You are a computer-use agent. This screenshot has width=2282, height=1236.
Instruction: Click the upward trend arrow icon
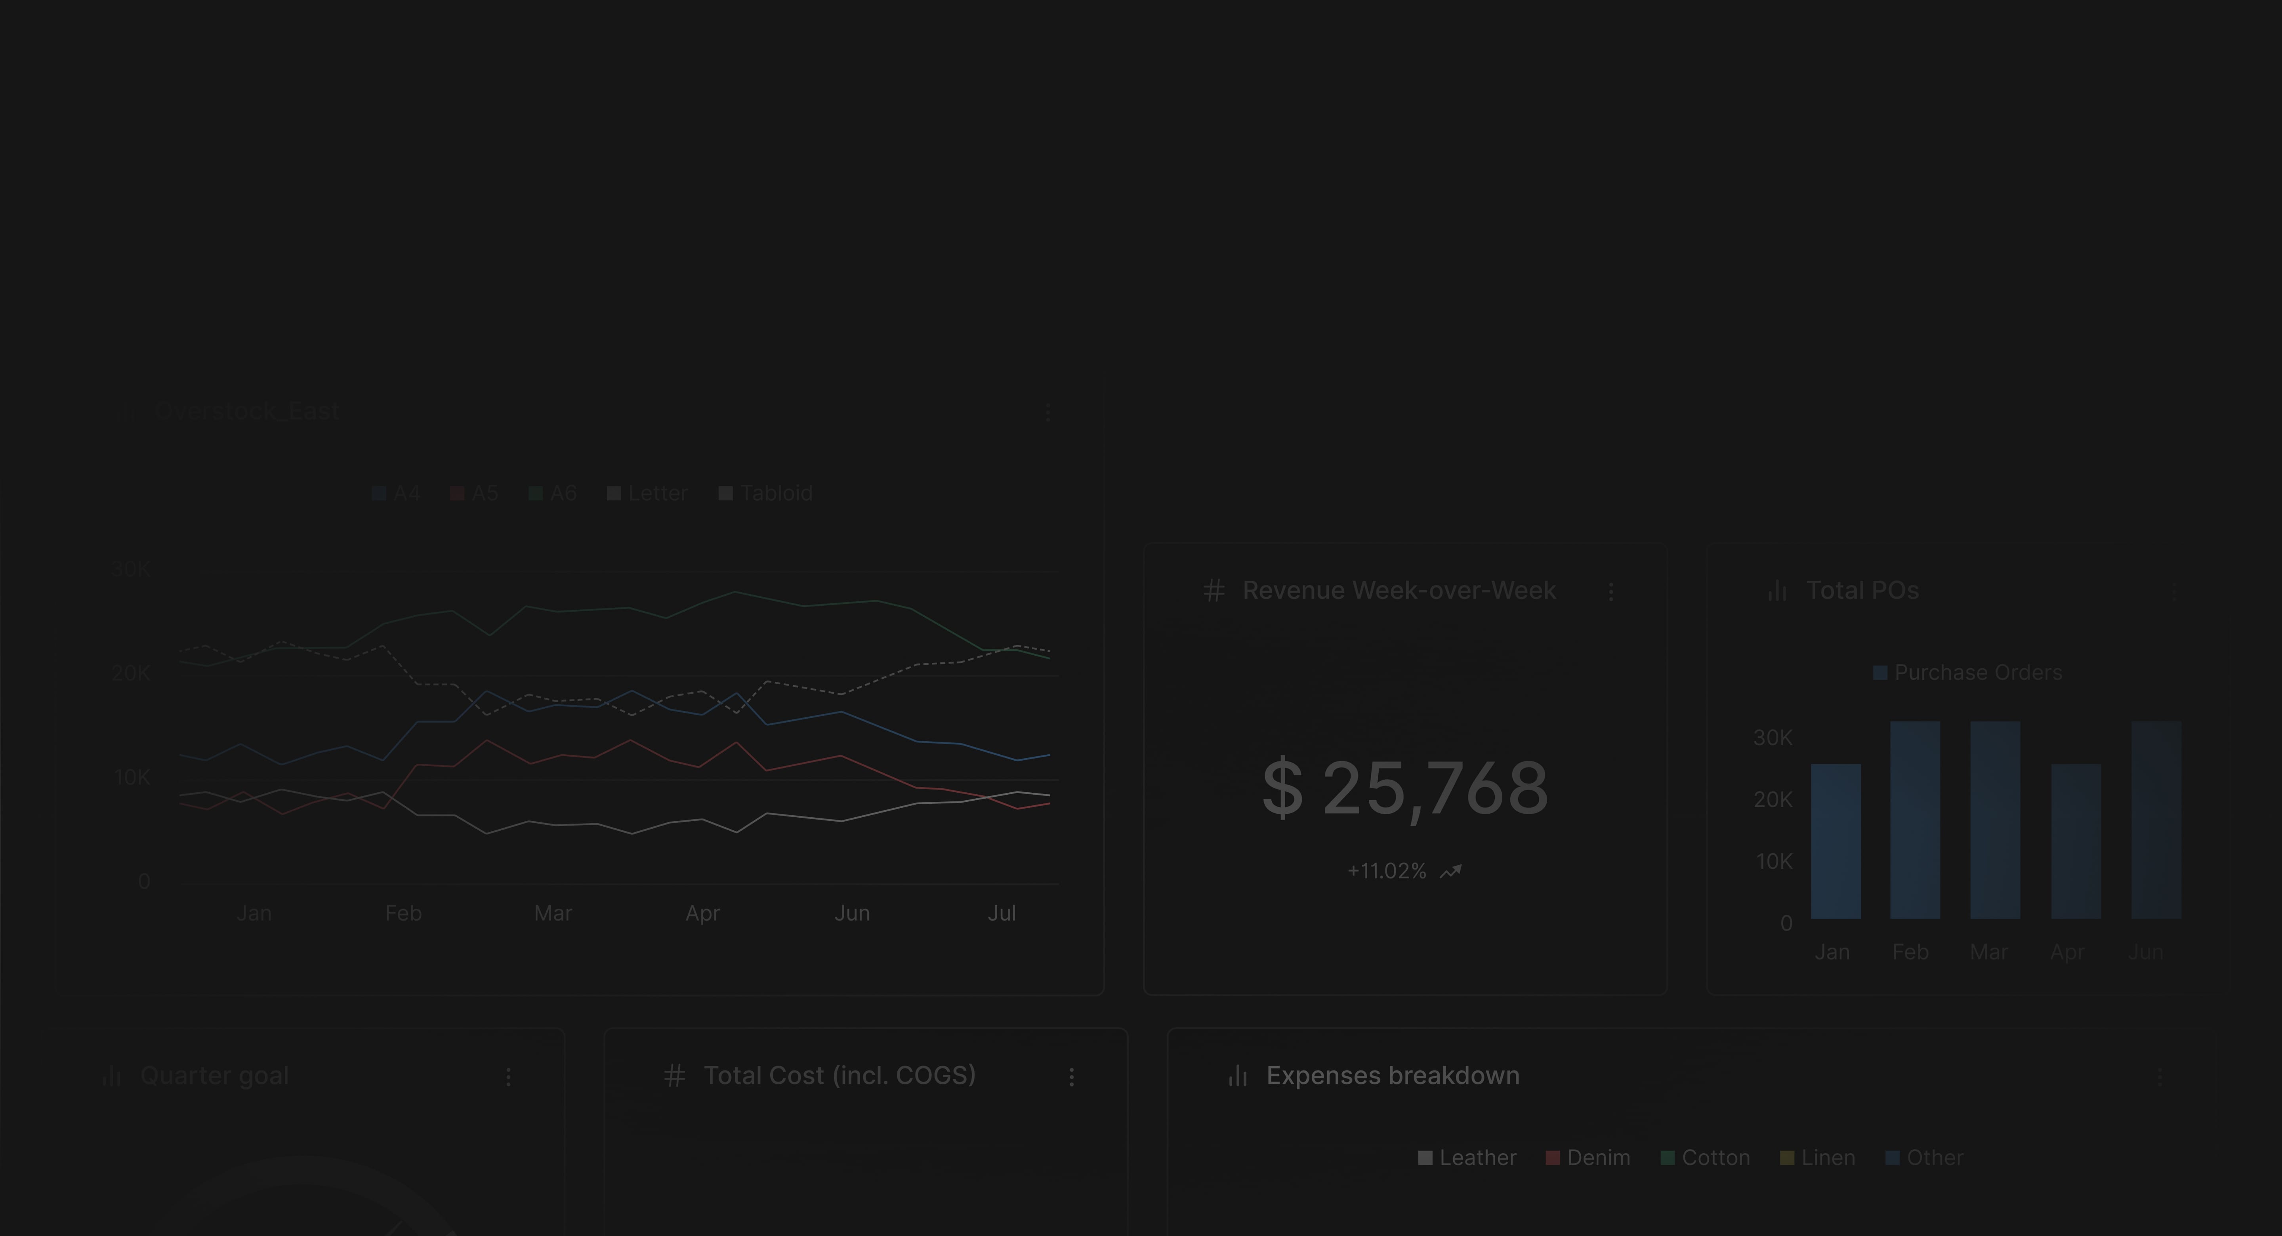[1450, 872]
